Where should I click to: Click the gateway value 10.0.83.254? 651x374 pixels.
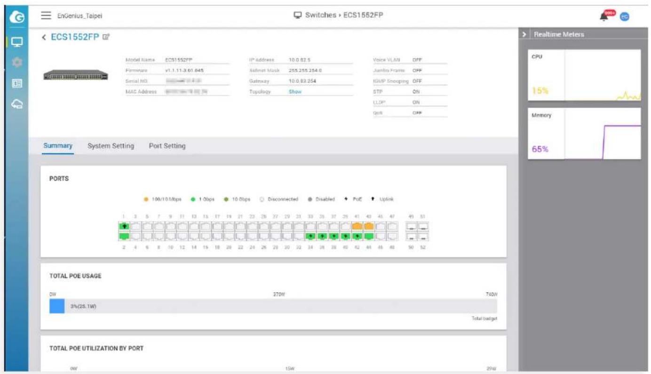302,81
